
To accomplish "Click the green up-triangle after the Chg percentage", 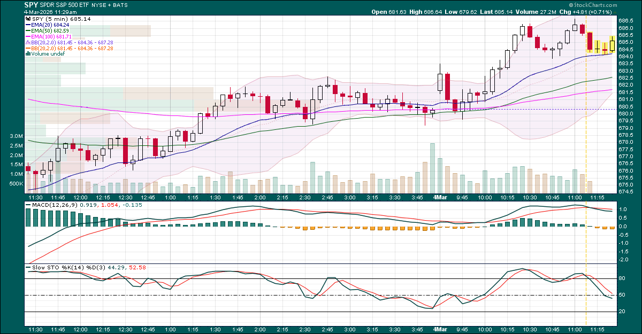I will (614, 12).
